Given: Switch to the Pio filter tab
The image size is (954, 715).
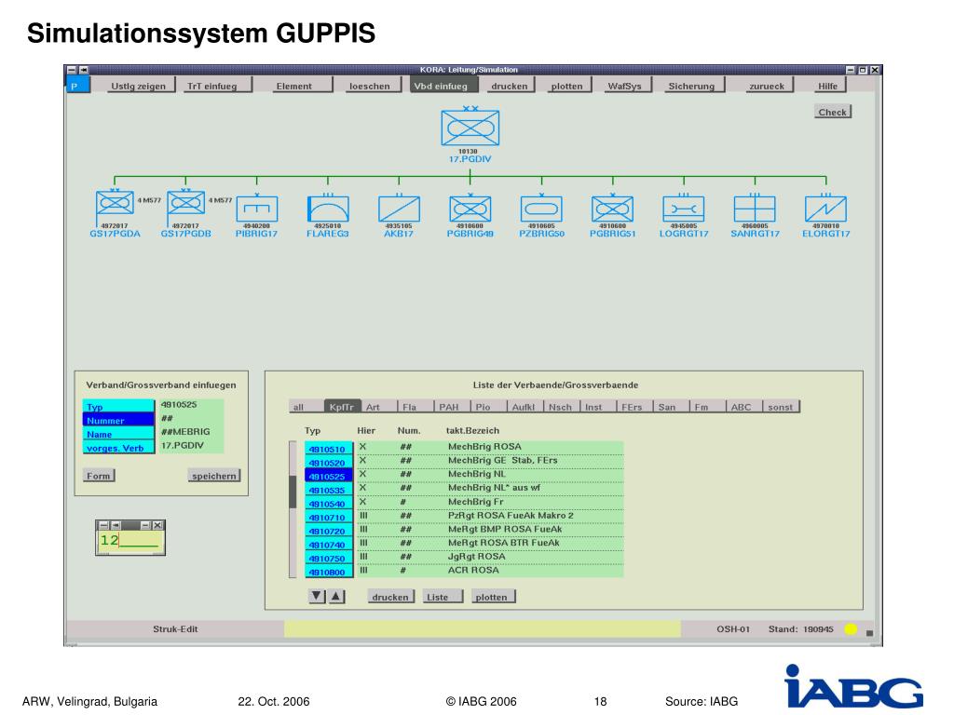Looking at the screenshot, I should tap(488, 407).
